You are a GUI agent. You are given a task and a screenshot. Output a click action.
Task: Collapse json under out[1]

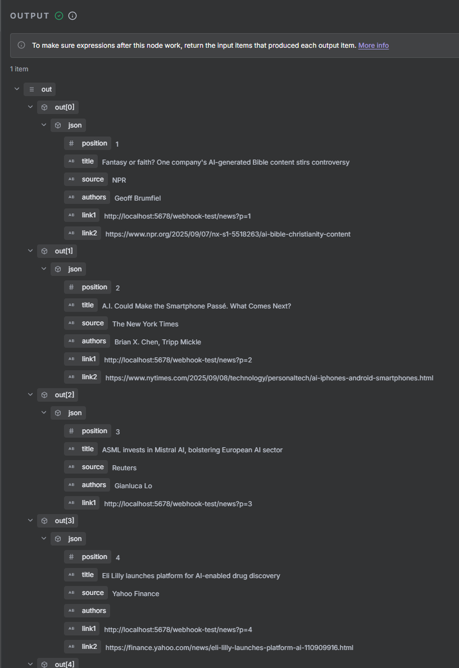point(44,269)
